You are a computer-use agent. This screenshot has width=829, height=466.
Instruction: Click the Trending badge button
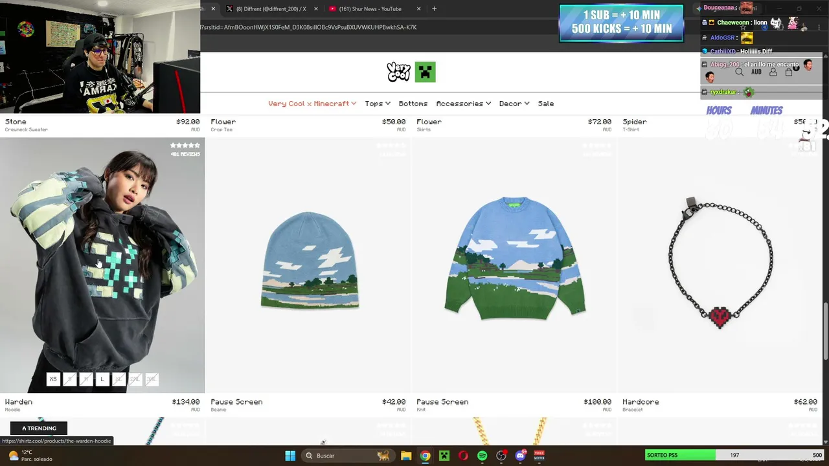click(x=39, y=428)
